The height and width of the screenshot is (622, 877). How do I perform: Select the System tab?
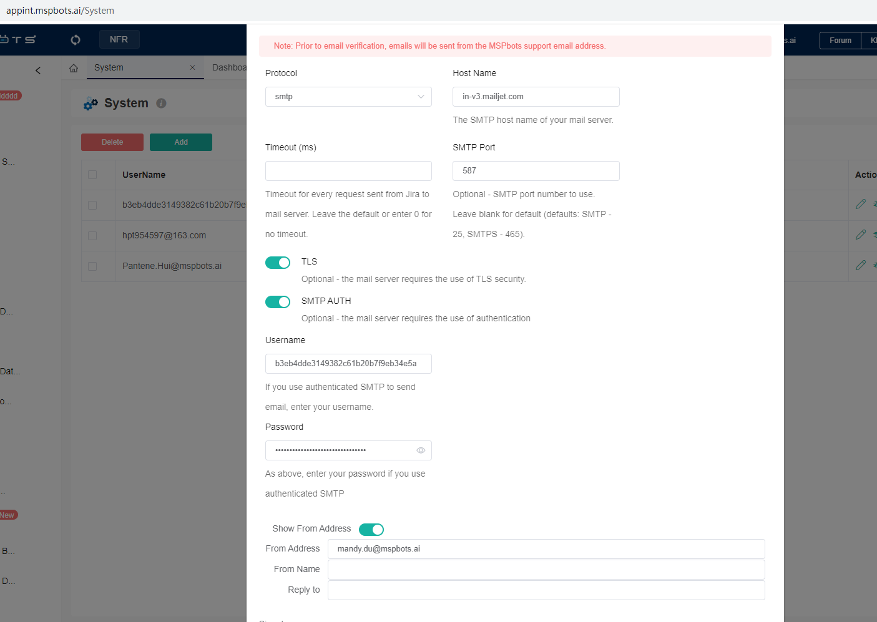(x=109, y=67)
